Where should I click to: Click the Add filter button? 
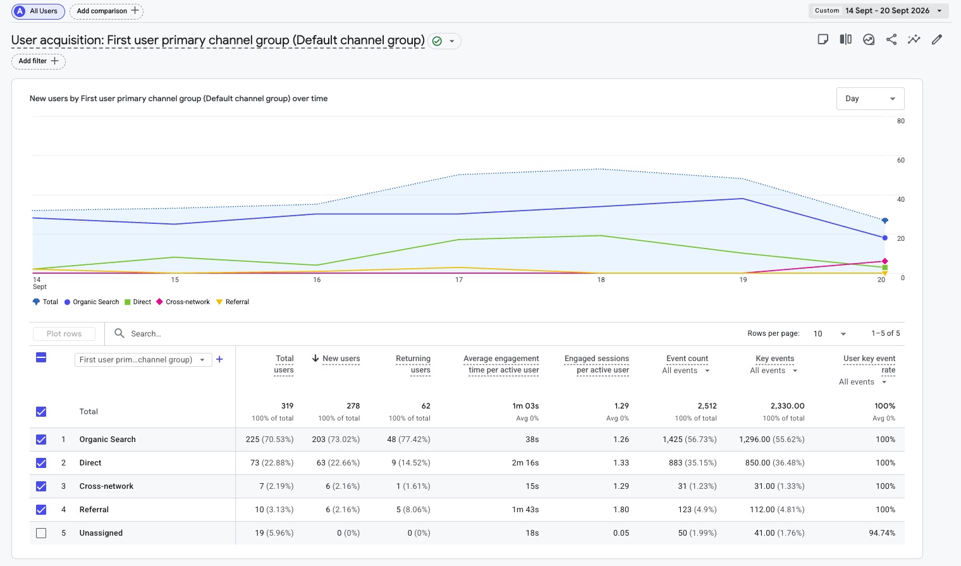[39, 61]
